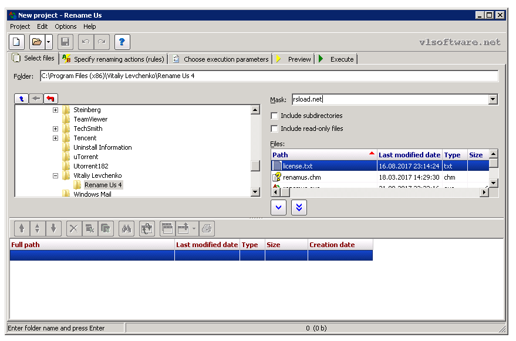Open the Options menu

tap(65, 26)
